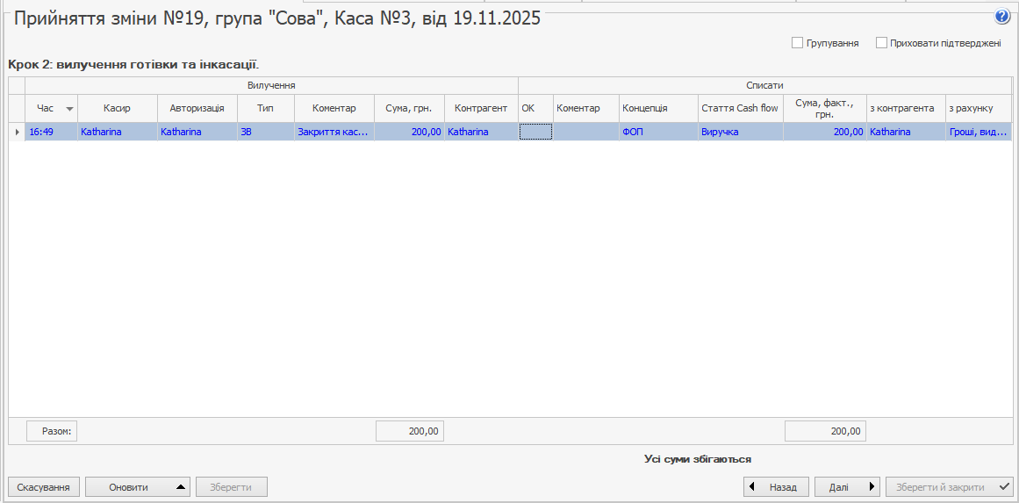Click the Коментар cell under Списати
The image size is (1019, 503).
pyautogui.click(x=585, y=132)
